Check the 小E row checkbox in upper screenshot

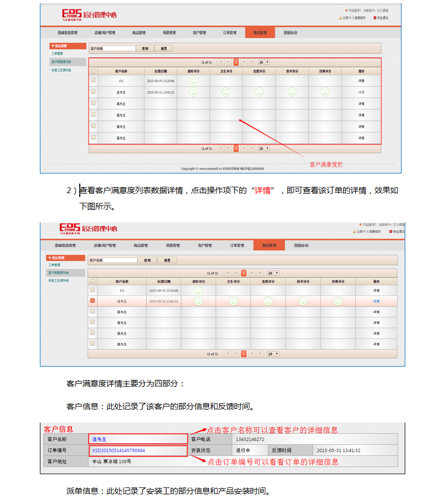pyautogui.click(x=94, y=80)
